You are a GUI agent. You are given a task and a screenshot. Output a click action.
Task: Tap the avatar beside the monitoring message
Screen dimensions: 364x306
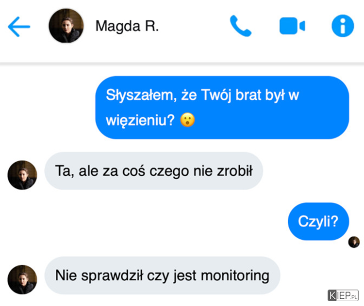tap(22, 279)
